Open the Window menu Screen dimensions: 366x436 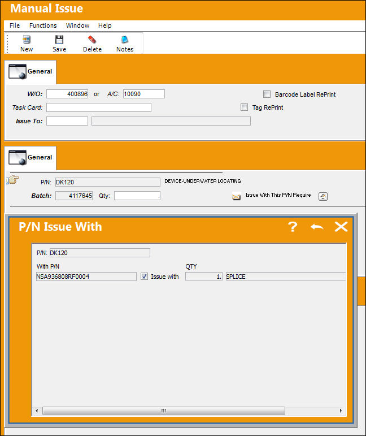pyautogui.click(x=77, y=25)
